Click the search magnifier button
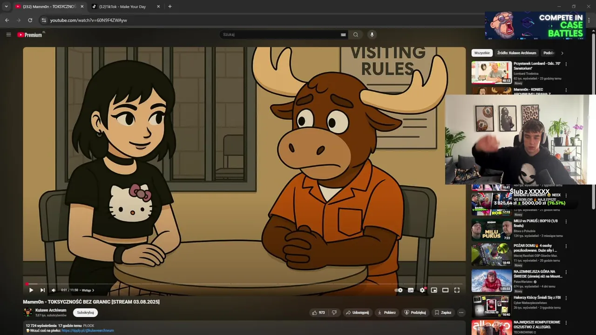 (356, 34)
